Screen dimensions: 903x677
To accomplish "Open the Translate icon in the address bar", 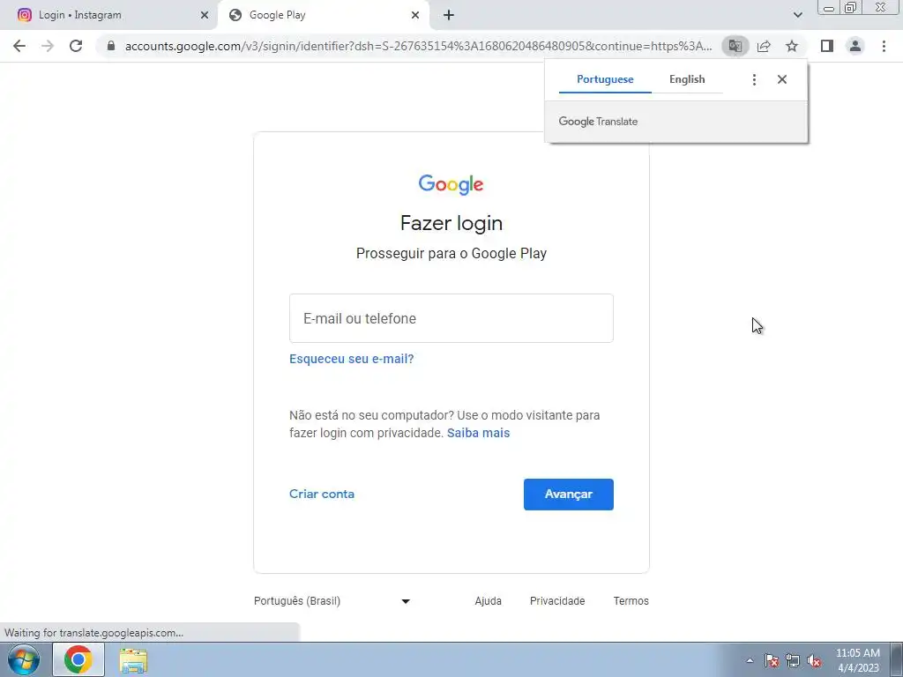I will (x=735, y=46).
